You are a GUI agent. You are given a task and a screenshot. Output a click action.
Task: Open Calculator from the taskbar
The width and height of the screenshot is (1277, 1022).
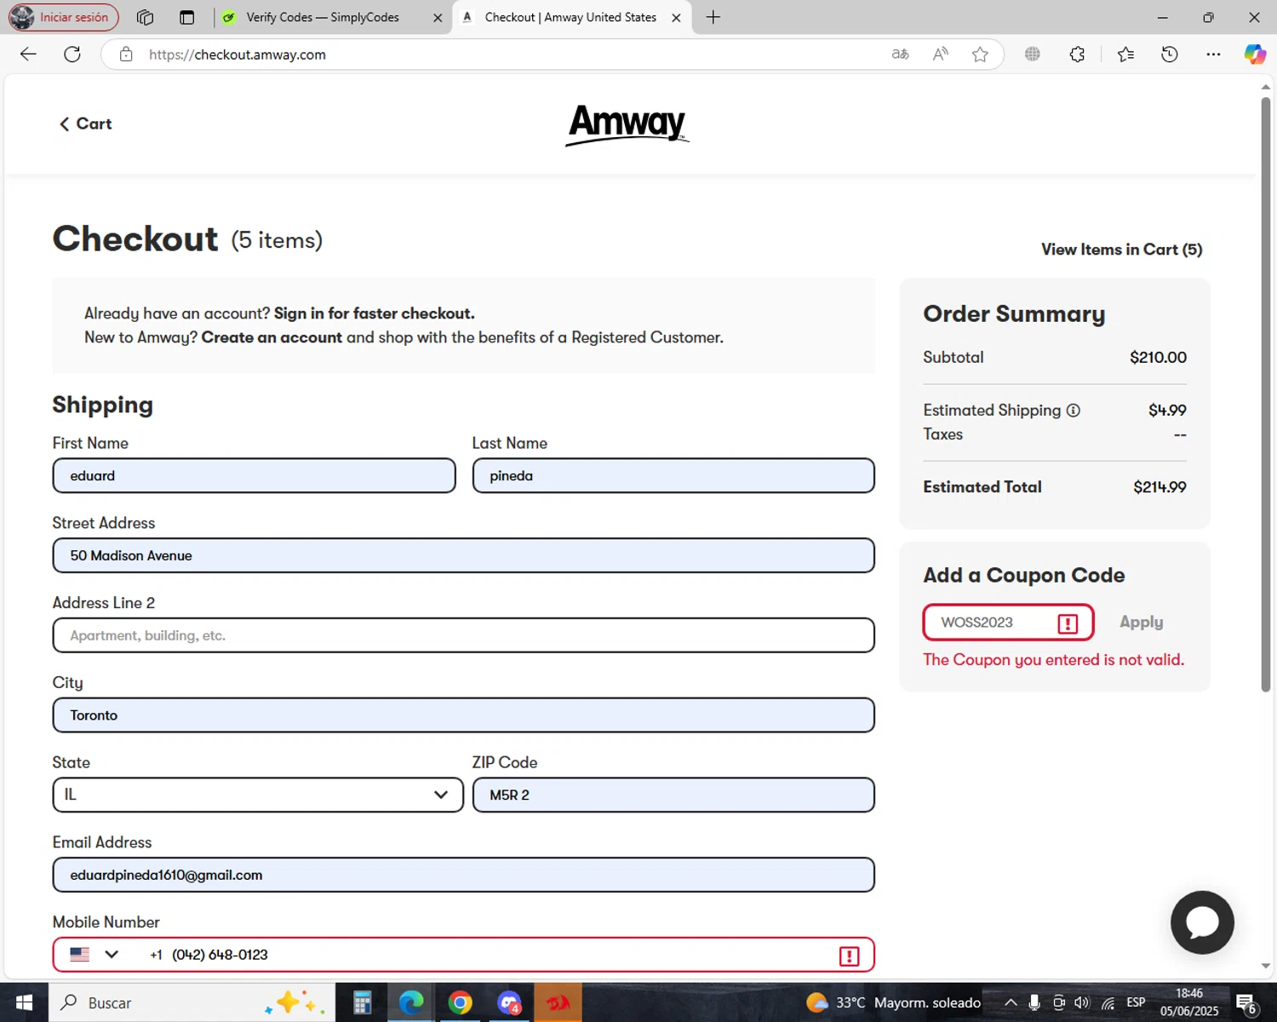pyautogui.click(x=362, y=1002)
